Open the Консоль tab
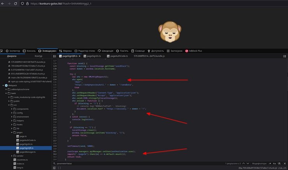 click(x=29, y=51)
